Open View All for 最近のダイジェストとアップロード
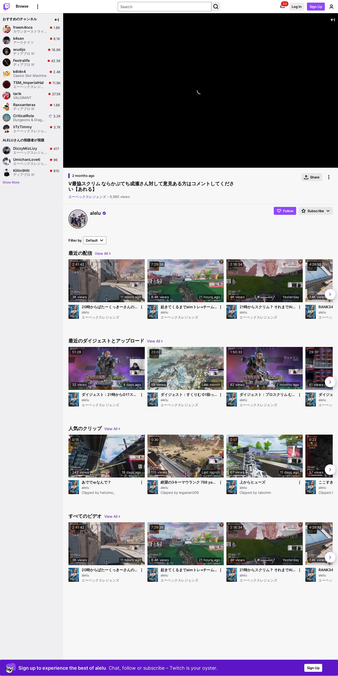This screenshot has height=676, width=338. [155, 341]
